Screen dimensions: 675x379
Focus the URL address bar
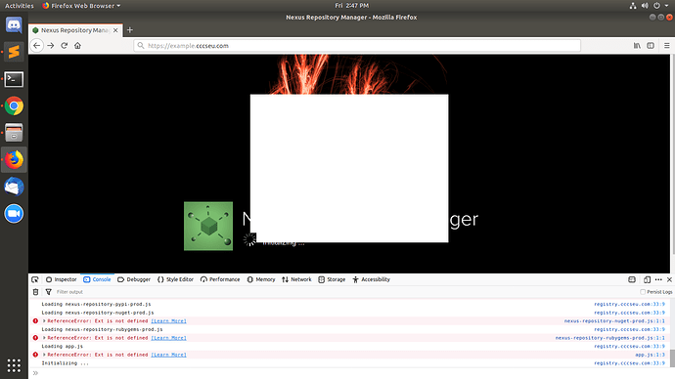point(357,46)
